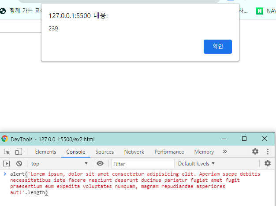Open the top JavaScript context dropdown
This screenshot has width=276, height=206.
[60, 164]
